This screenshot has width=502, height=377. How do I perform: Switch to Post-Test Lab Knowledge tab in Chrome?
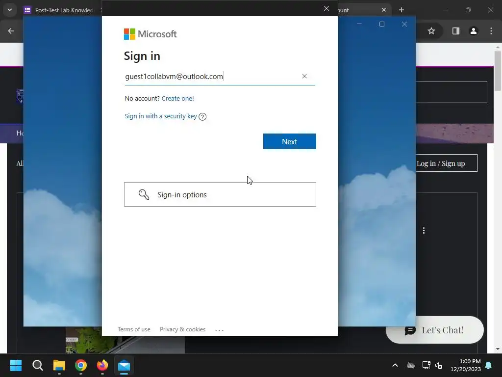[62, 10]
